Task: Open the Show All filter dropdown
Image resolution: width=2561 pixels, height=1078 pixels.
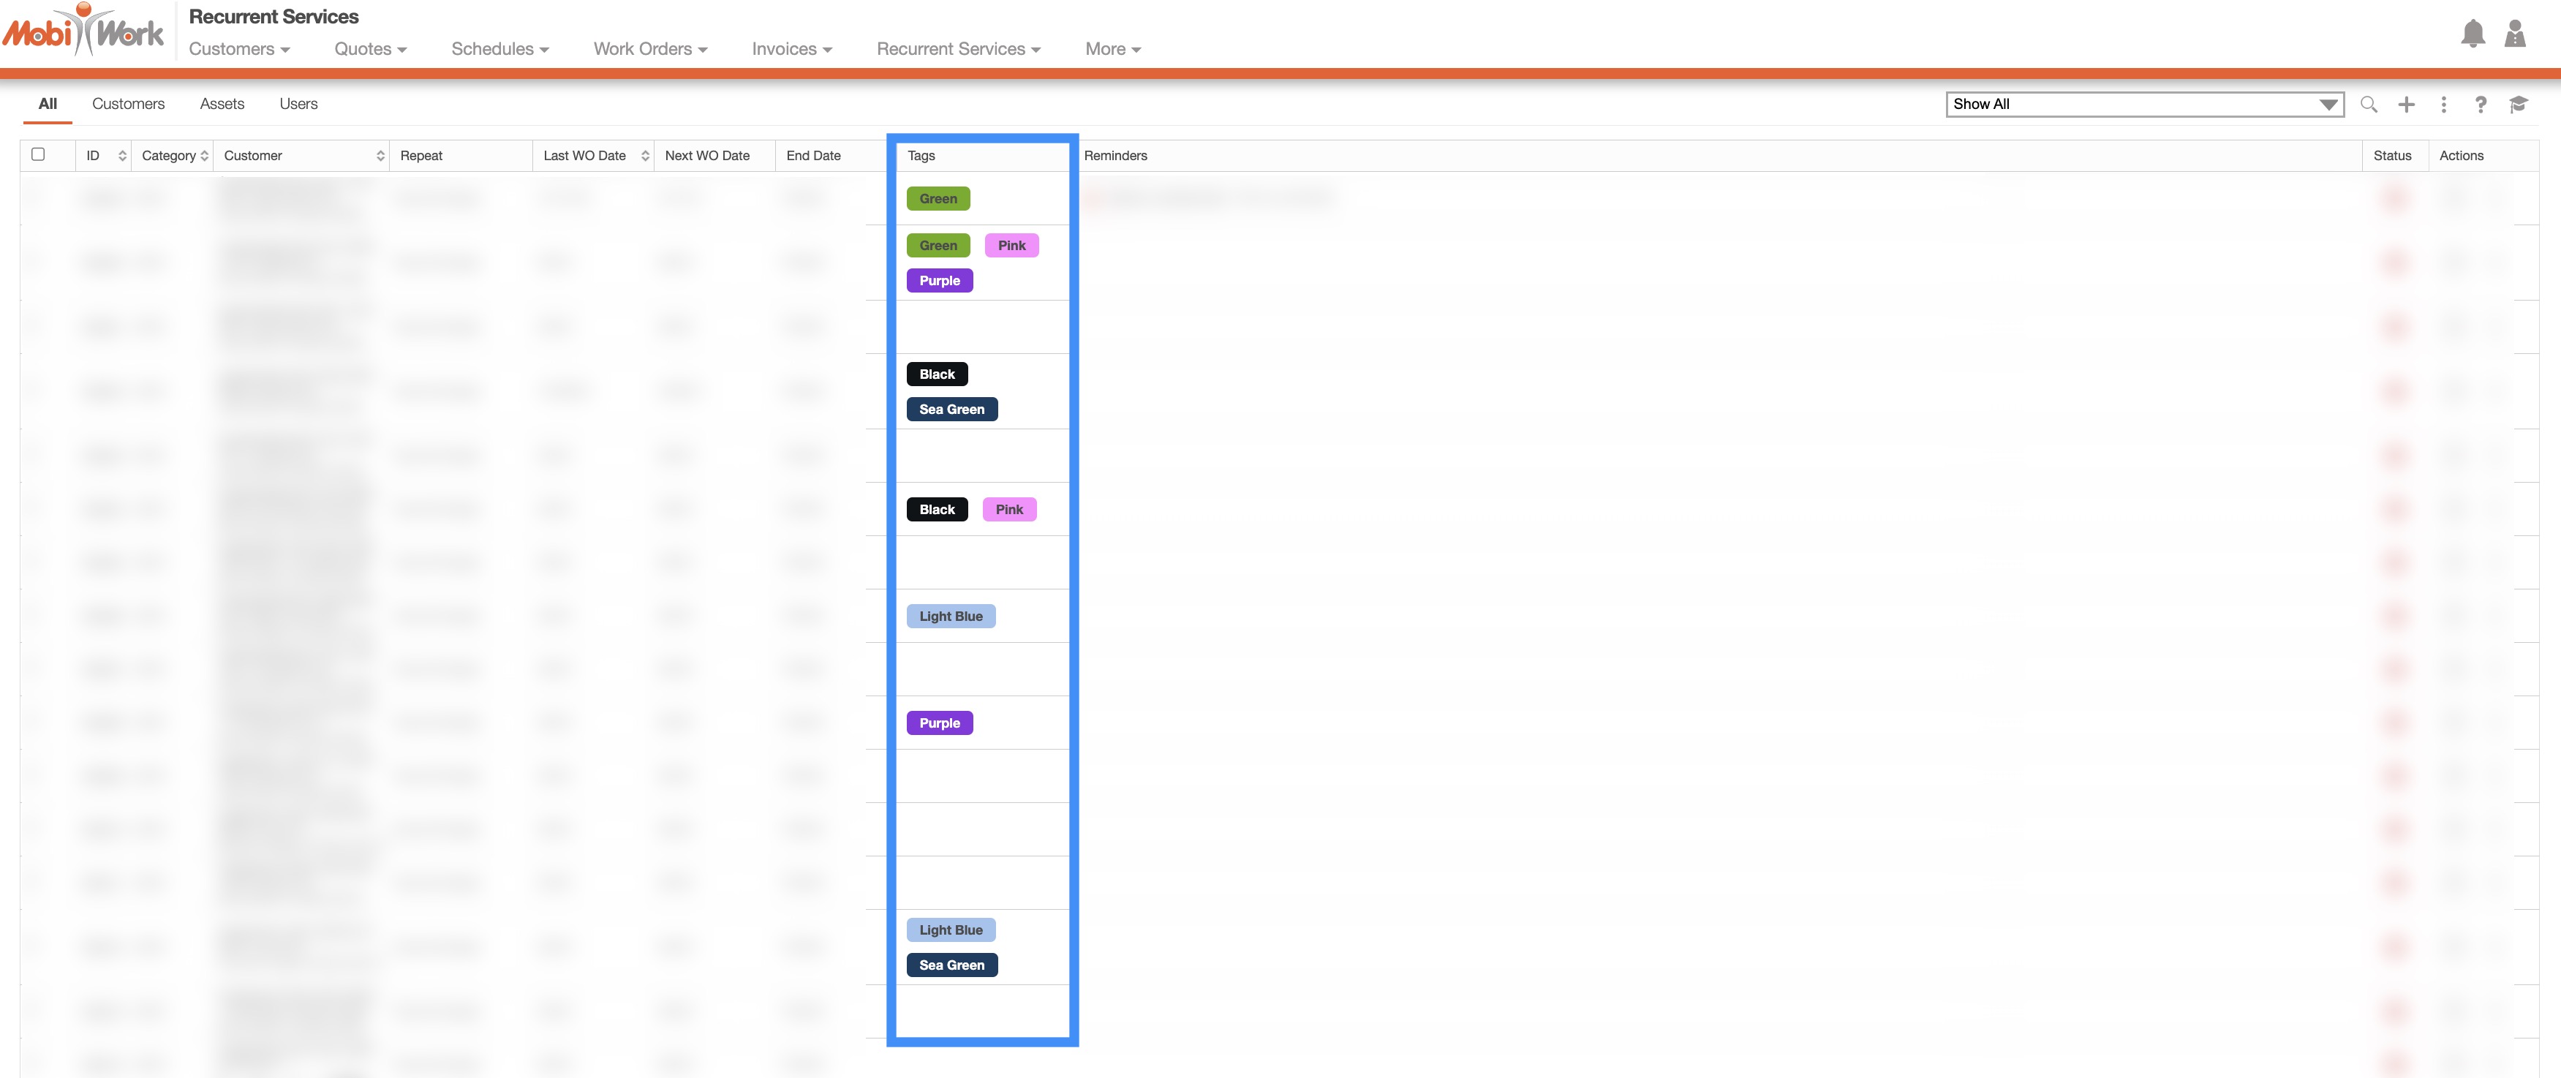Action: (x=2143, y=105)
